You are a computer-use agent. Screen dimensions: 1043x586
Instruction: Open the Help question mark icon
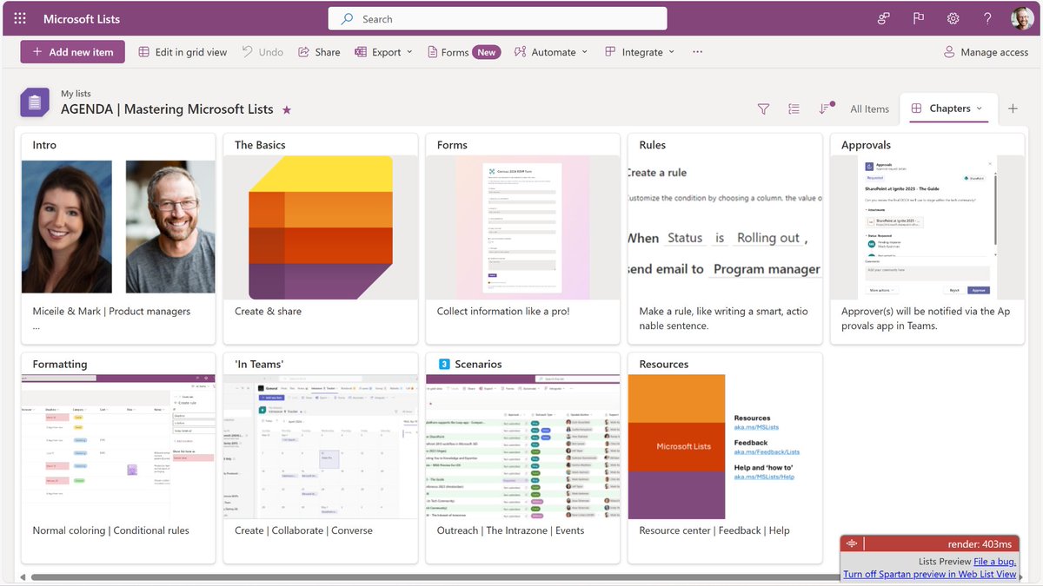click(x=987, y=18)
